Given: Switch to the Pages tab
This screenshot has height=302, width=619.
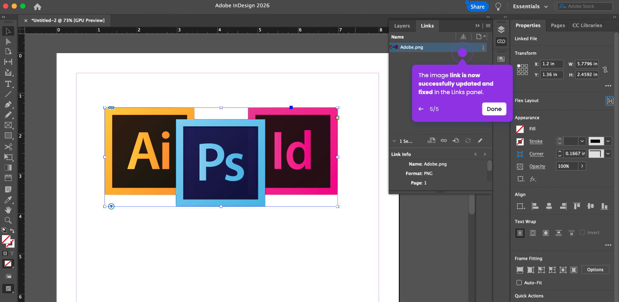Looking at the screenshot, I should [558, 25].
